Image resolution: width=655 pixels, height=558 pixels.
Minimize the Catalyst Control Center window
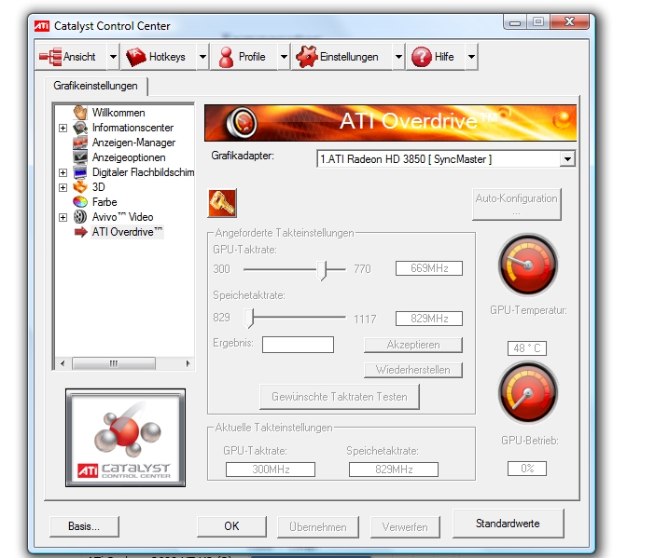pos(515,21)
